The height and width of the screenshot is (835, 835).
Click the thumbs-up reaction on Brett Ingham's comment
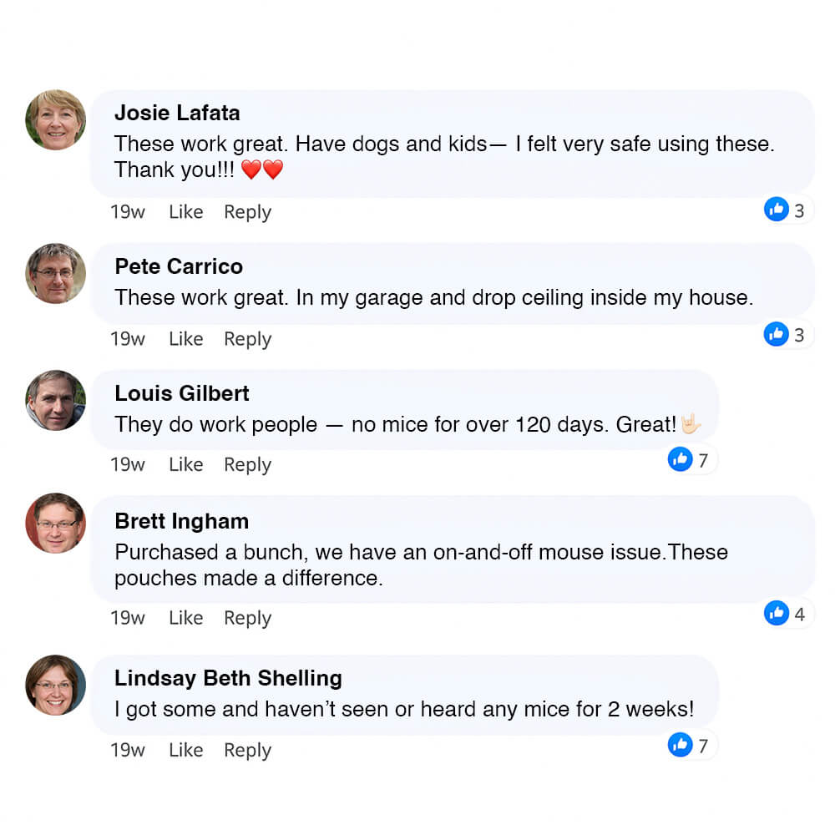click(x=777, y=614)
